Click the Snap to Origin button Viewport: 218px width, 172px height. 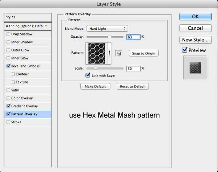pyautogui.click(x=144, y=53)
